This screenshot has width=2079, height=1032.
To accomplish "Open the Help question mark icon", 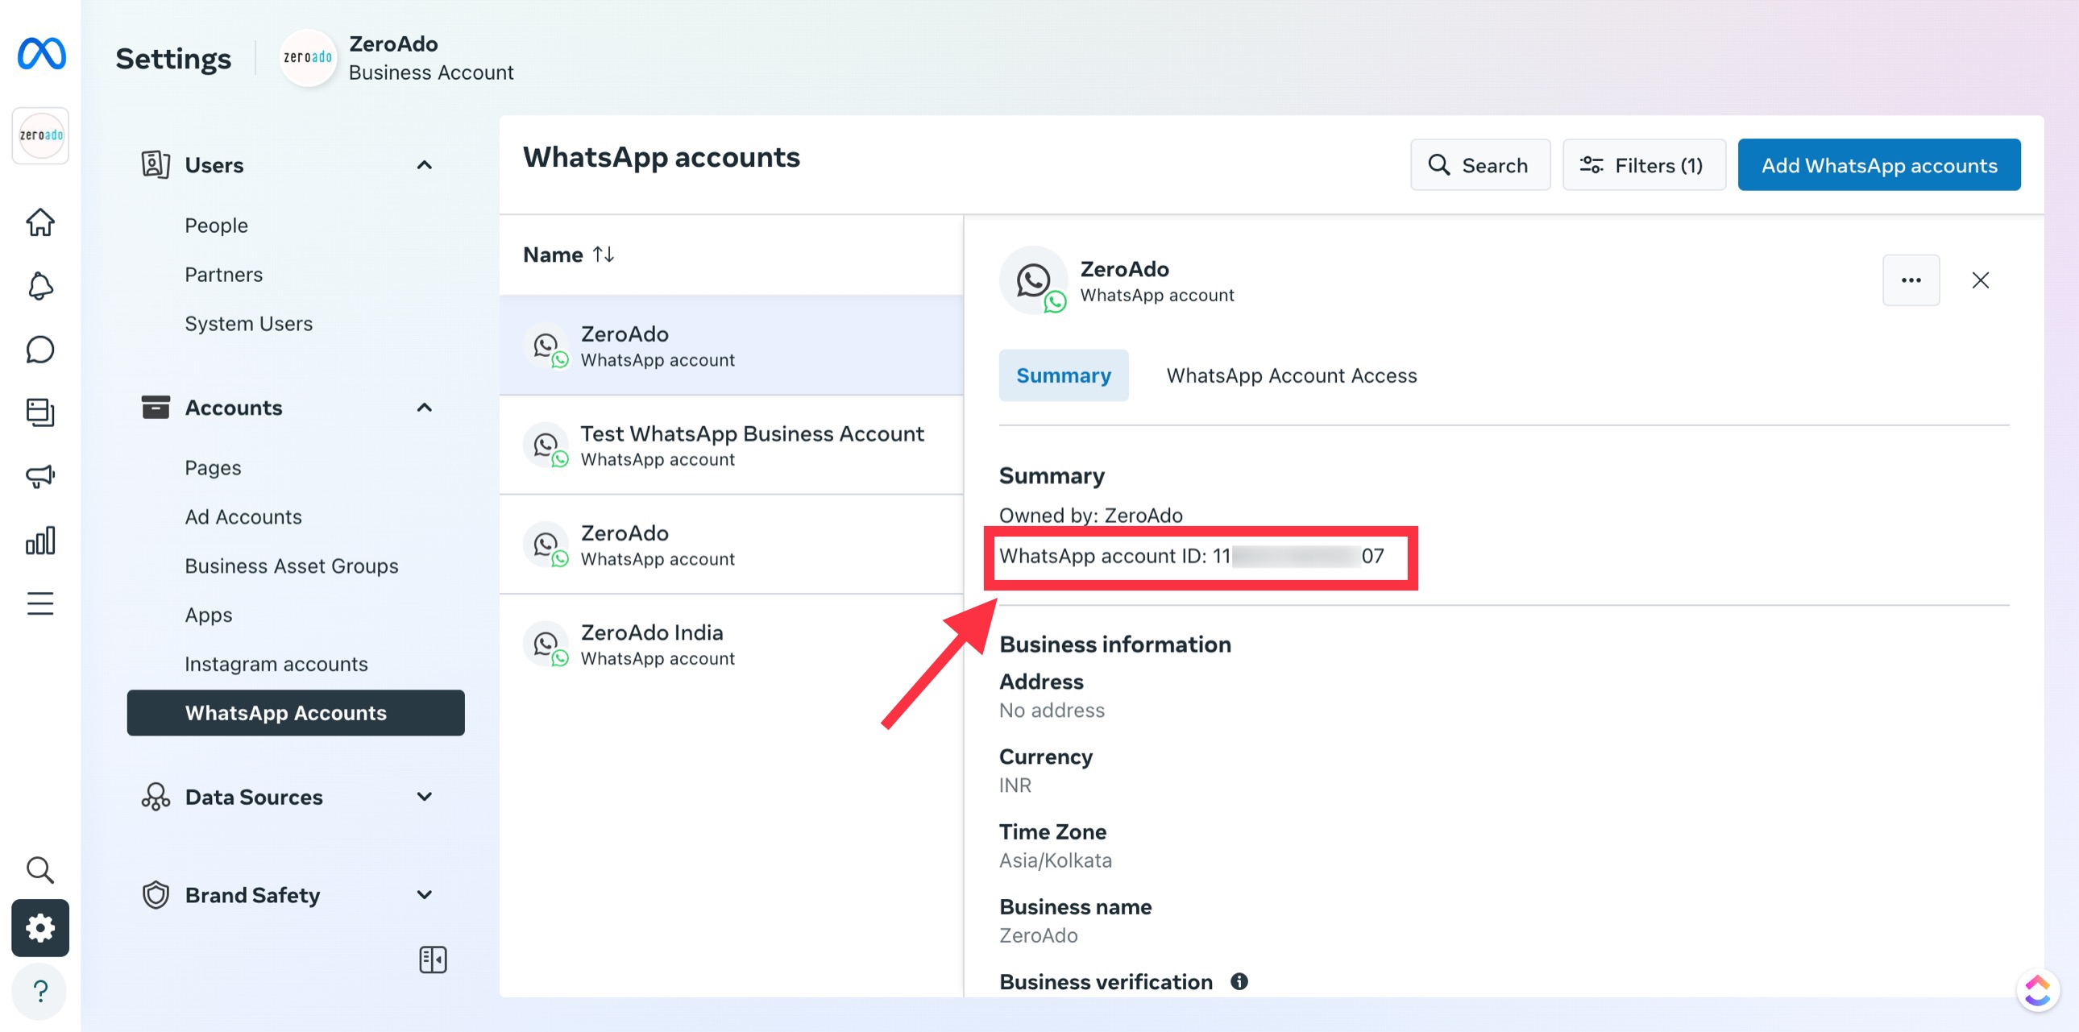I will click(x=40, y=991).
